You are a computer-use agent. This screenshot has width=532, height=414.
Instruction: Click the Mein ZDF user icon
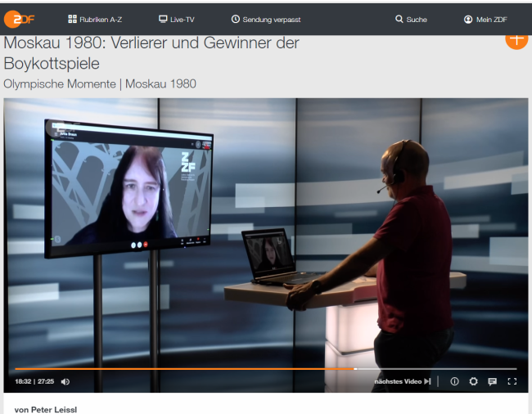click(x=468, y=20)
